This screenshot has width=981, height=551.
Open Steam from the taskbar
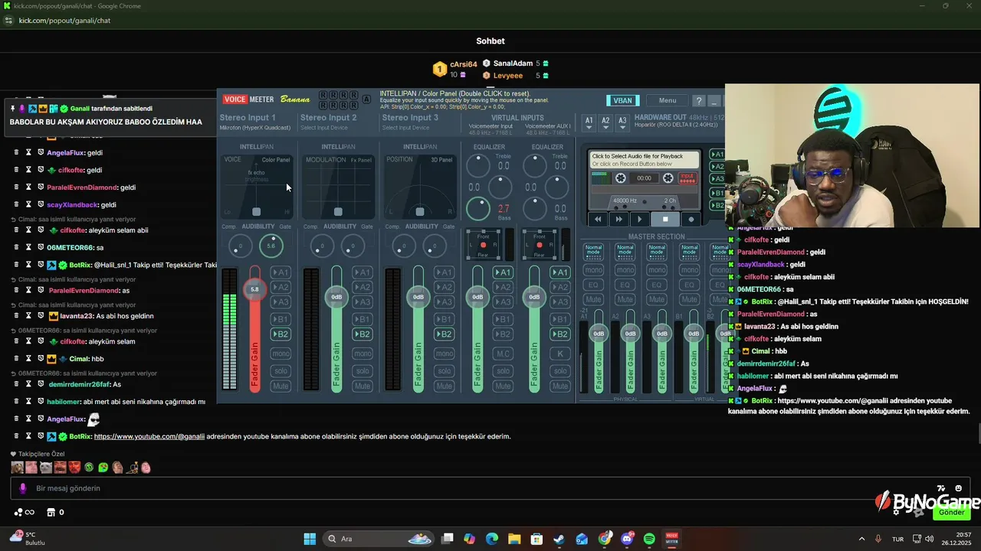tap(559, 539)
